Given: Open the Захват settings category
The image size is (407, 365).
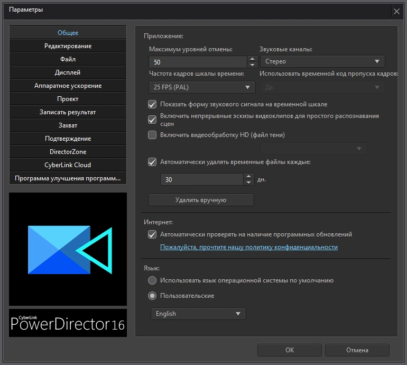Looking at the screenshot, I should coord(68,125).
